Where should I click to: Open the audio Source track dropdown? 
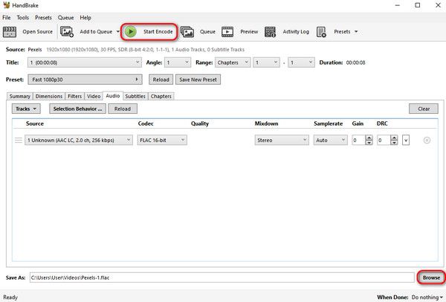(79, 140)
